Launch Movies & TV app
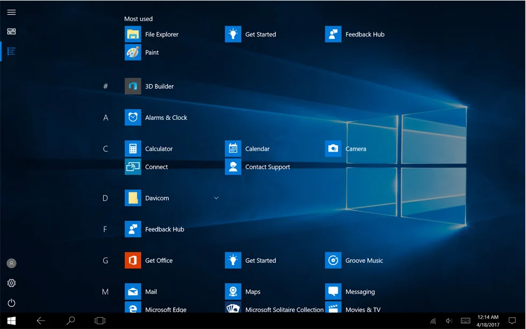 353,307
